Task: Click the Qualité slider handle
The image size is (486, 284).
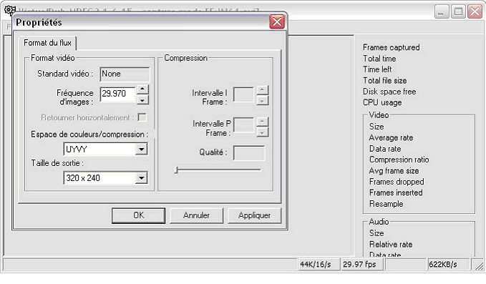Action: [176, 170]
